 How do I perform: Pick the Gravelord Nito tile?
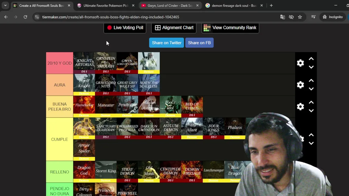pos(106,85)
